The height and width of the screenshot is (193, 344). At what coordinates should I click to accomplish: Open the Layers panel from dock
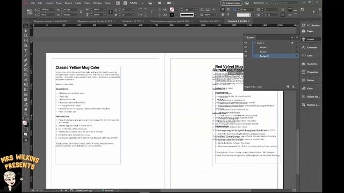[x=311, y=39]
